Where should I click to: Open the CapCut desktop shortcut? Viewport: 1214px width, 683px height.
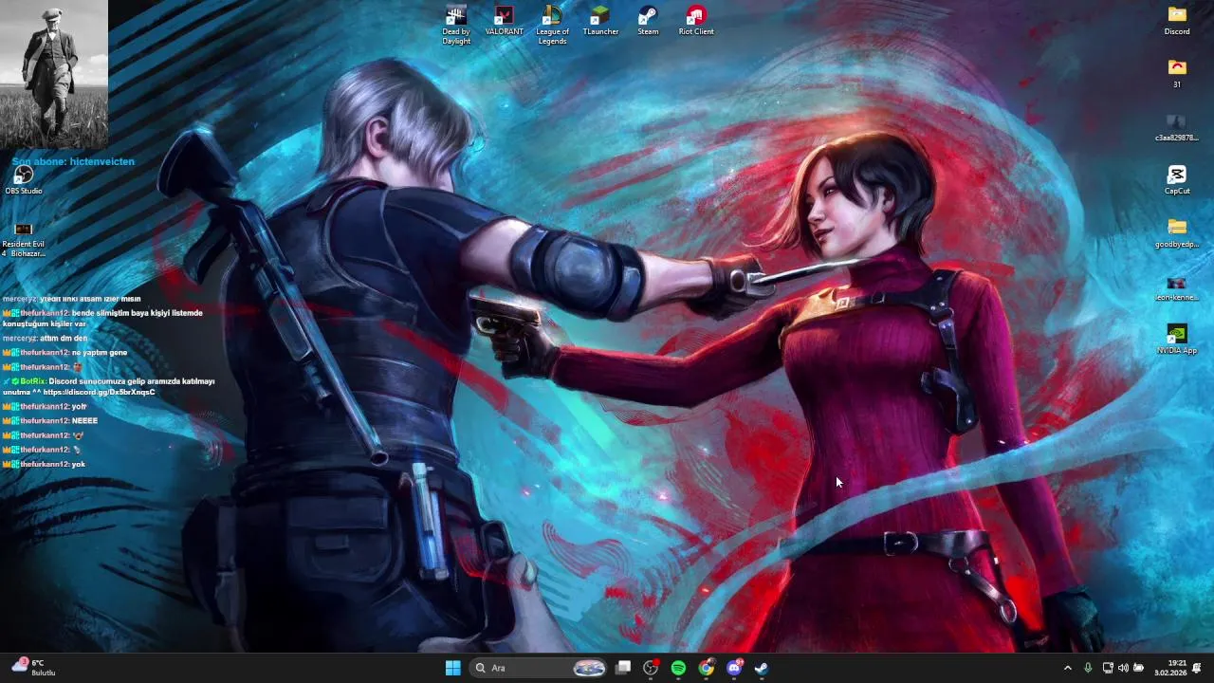pyautogui.click(x=1177, y=180)
